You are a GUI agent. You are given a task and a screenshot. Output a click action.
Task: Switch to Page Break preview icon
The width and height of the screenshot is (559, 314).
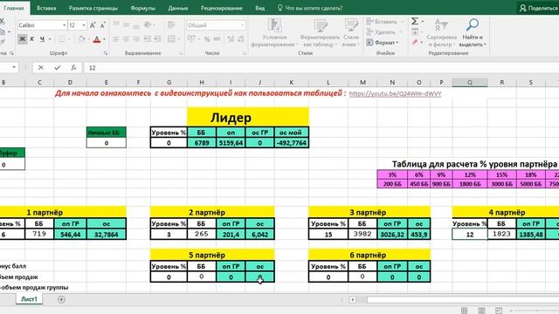tap(499, 311)
